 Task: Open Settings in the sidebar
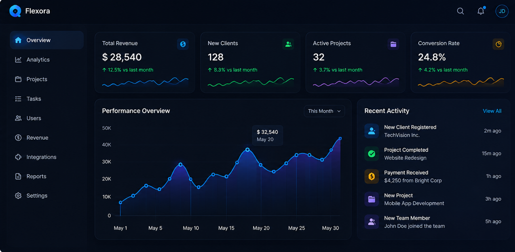pos(47,196)
